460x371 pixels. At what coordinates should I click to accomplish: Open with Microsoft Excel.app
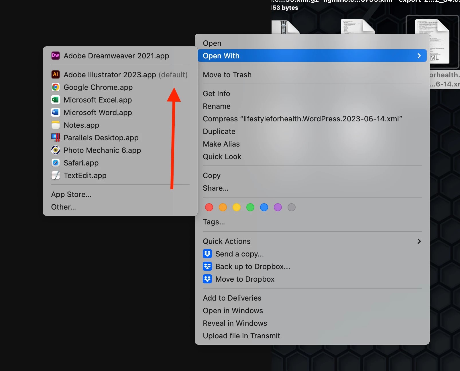[120, 100]
